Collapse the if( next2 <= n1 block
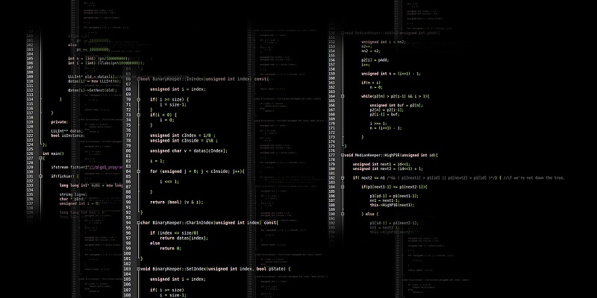Screen dimensions: 597x298 (x=343, y=178)
